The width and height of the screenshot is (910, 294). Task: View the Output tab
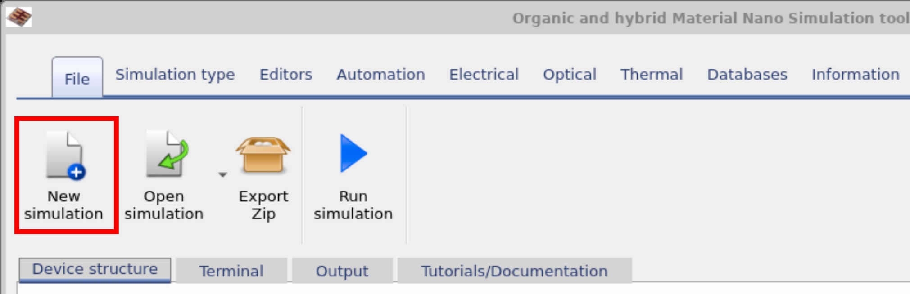[x=342, y=271]
